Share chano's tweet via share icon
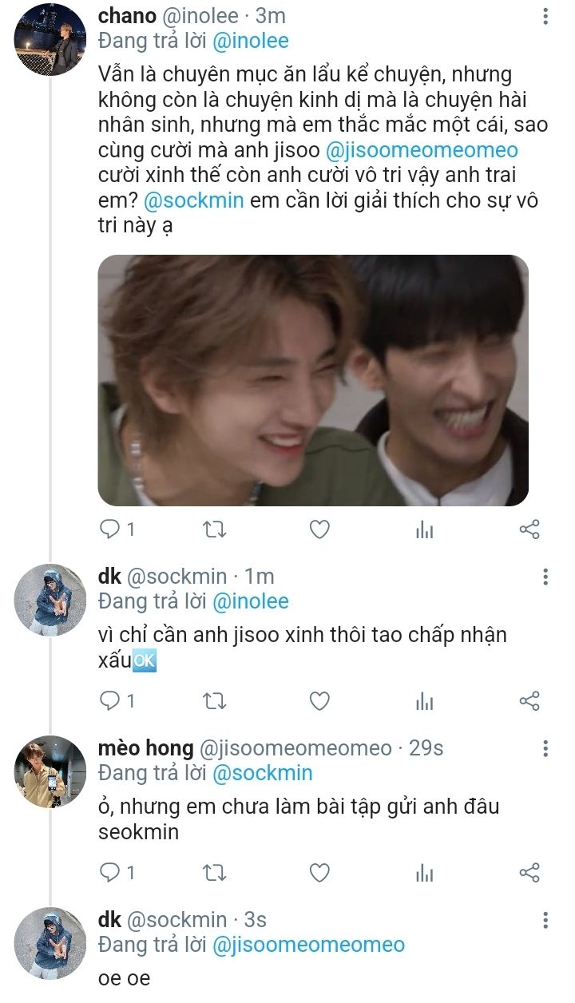575x1003 pixels. click(x=529, y=529)
